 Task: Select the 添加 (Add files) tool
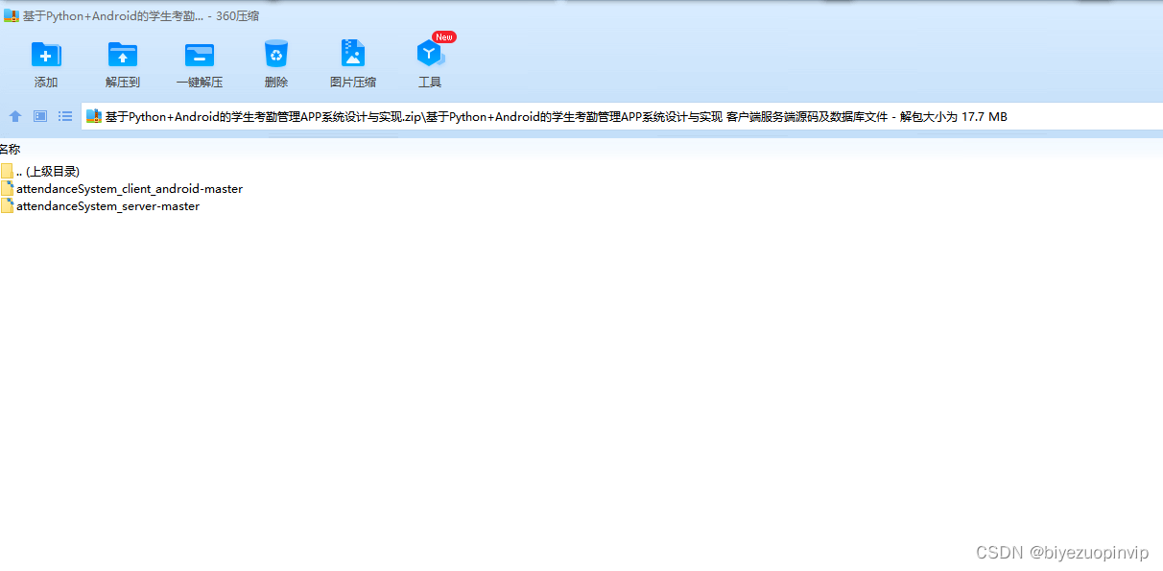coord(45,62)
